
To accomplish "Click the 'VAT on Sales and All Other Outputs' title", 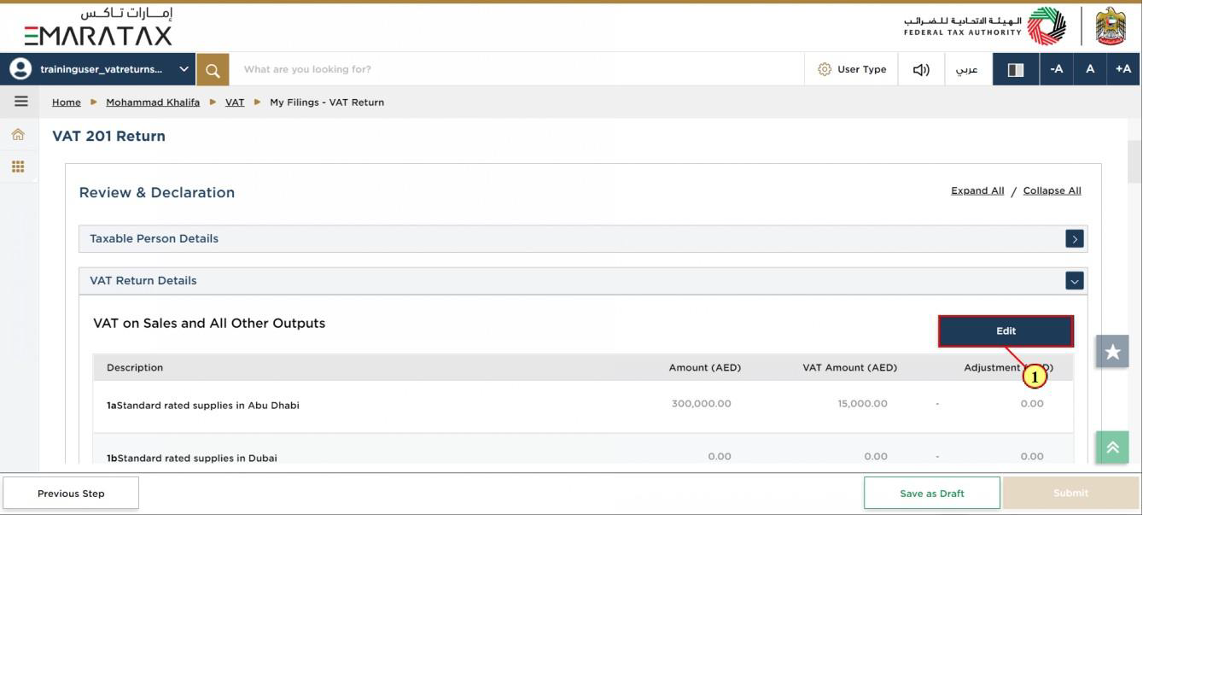I will [209, 324].
